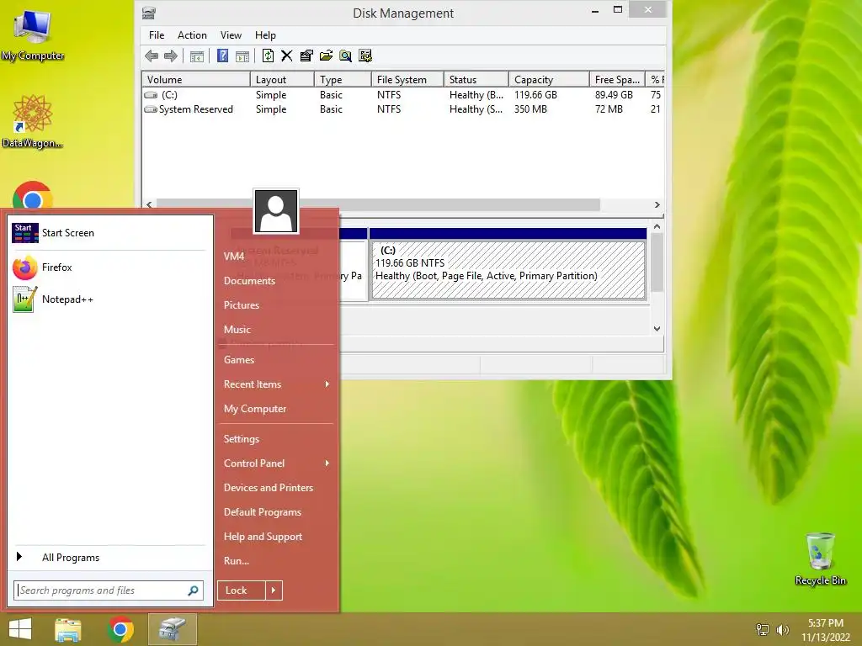Click the Explore magnifier toolbar icon
The height and width of the screenshot is (646, 862).
point(345,56)
